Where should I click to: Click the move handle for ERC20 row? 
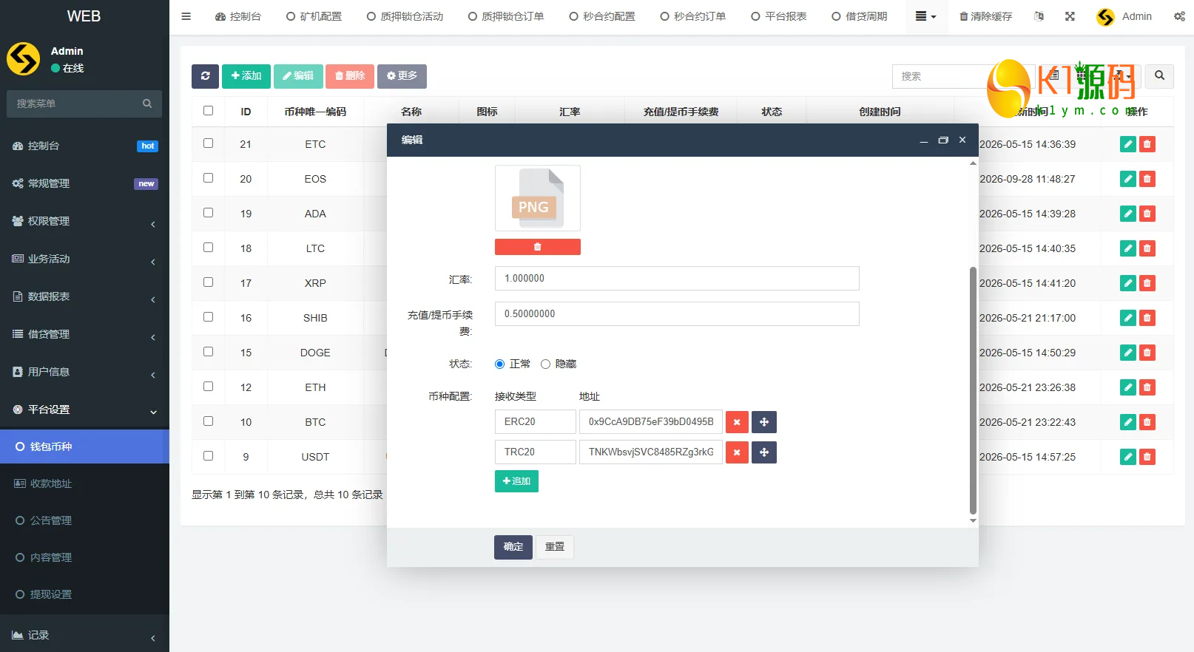(x=764, y=422)
